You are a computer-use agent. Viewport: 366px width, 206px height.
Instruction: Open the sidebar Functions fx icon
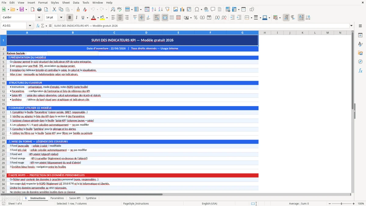tap(360, 70)
